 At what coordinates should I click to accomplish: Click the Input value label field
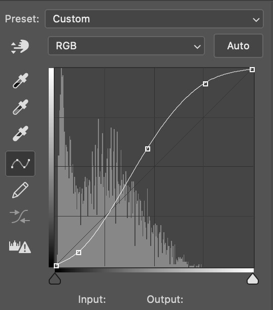click(x=92, y=299)
